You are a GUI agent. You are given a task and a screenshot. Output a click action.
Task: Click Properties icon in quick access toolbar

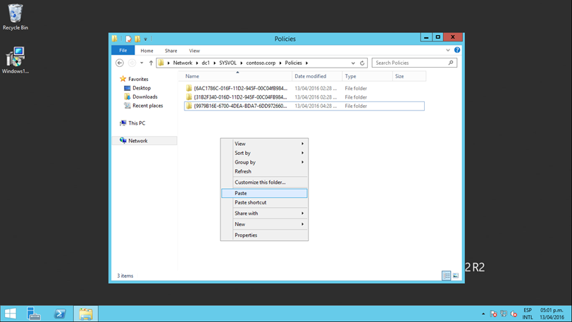[x=128, y=39]
